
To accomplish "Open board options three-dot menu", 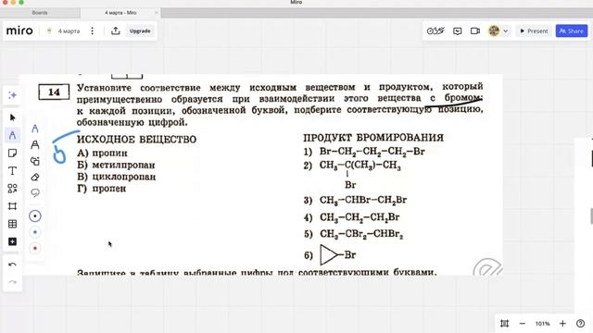I will pos(93,31).
